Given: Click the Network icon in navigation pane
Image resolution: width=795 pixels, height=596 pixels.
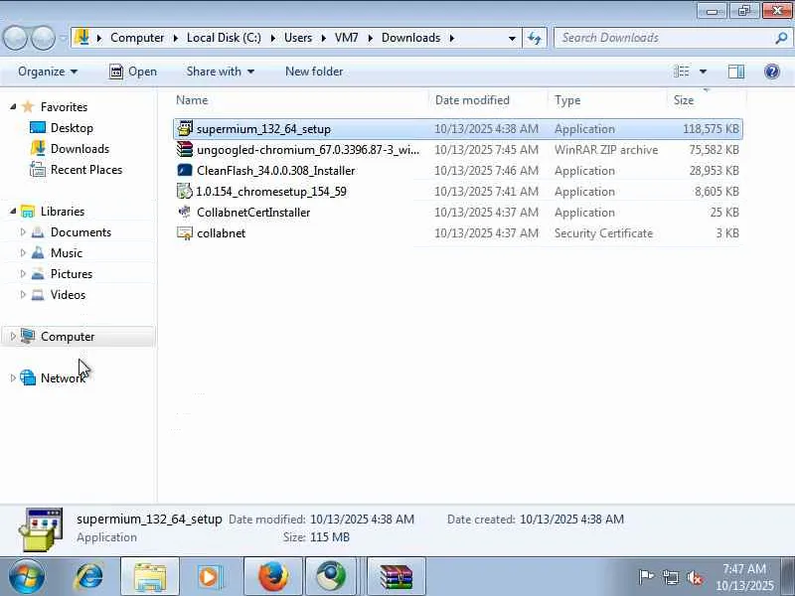Looking at the screenshot, I should click(28, 377).
